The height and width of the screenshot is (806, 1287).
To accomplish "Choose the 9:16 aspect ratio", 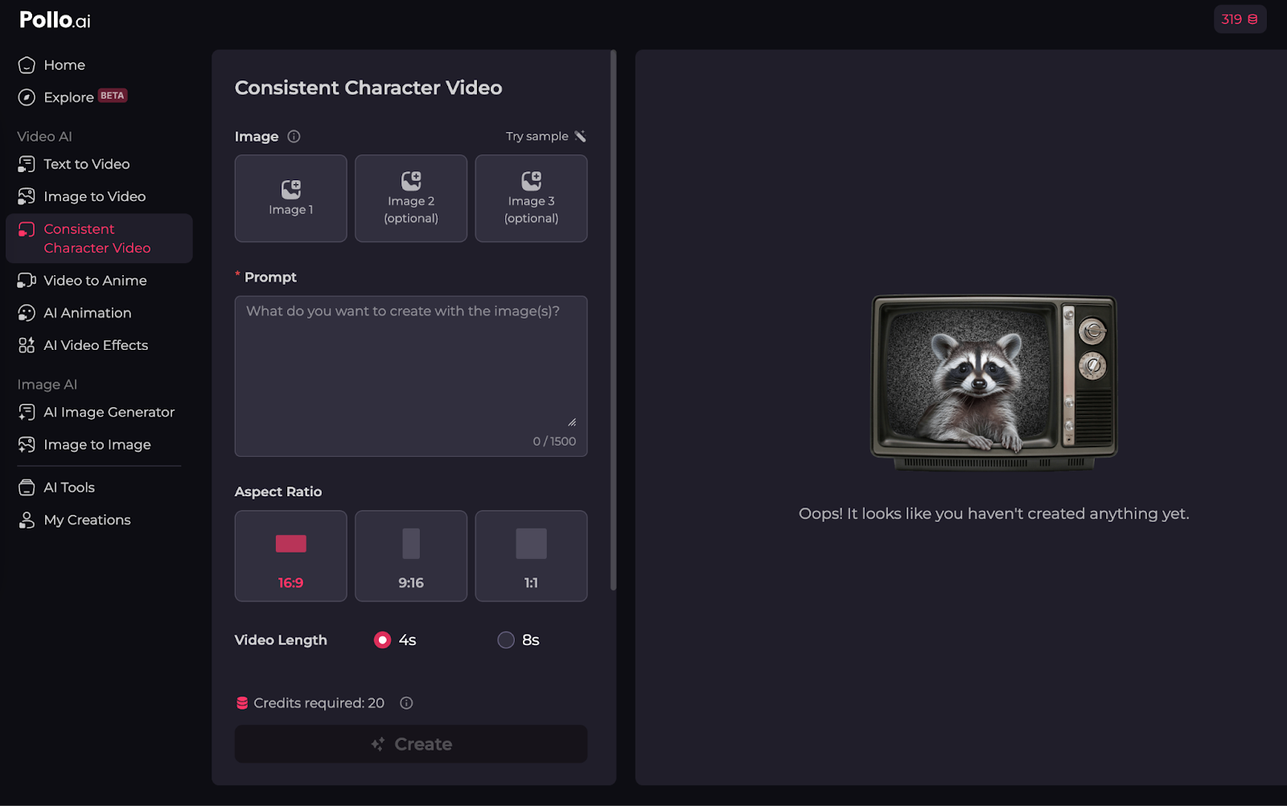I will tap(411, 556).
